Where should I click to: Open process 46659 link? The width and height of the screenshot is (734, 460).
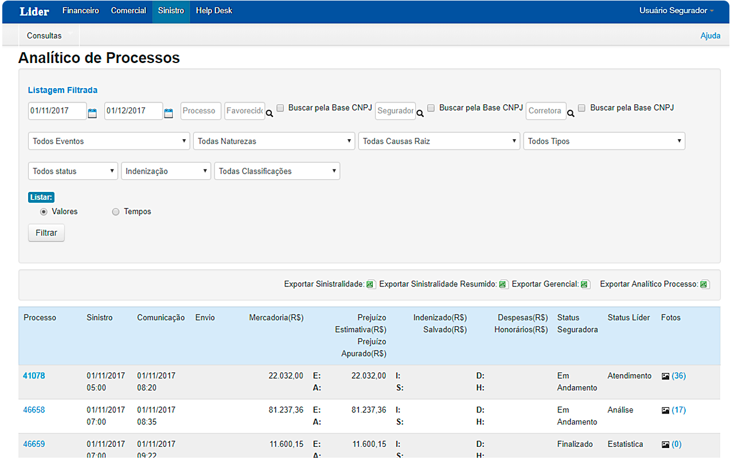coord(34,444)
